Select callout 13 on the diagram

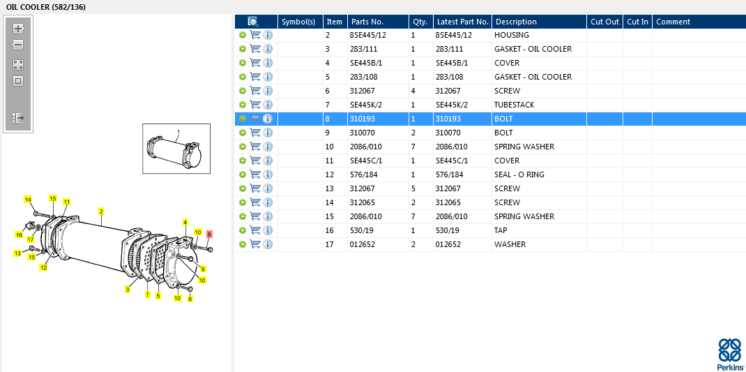point(17,253)
